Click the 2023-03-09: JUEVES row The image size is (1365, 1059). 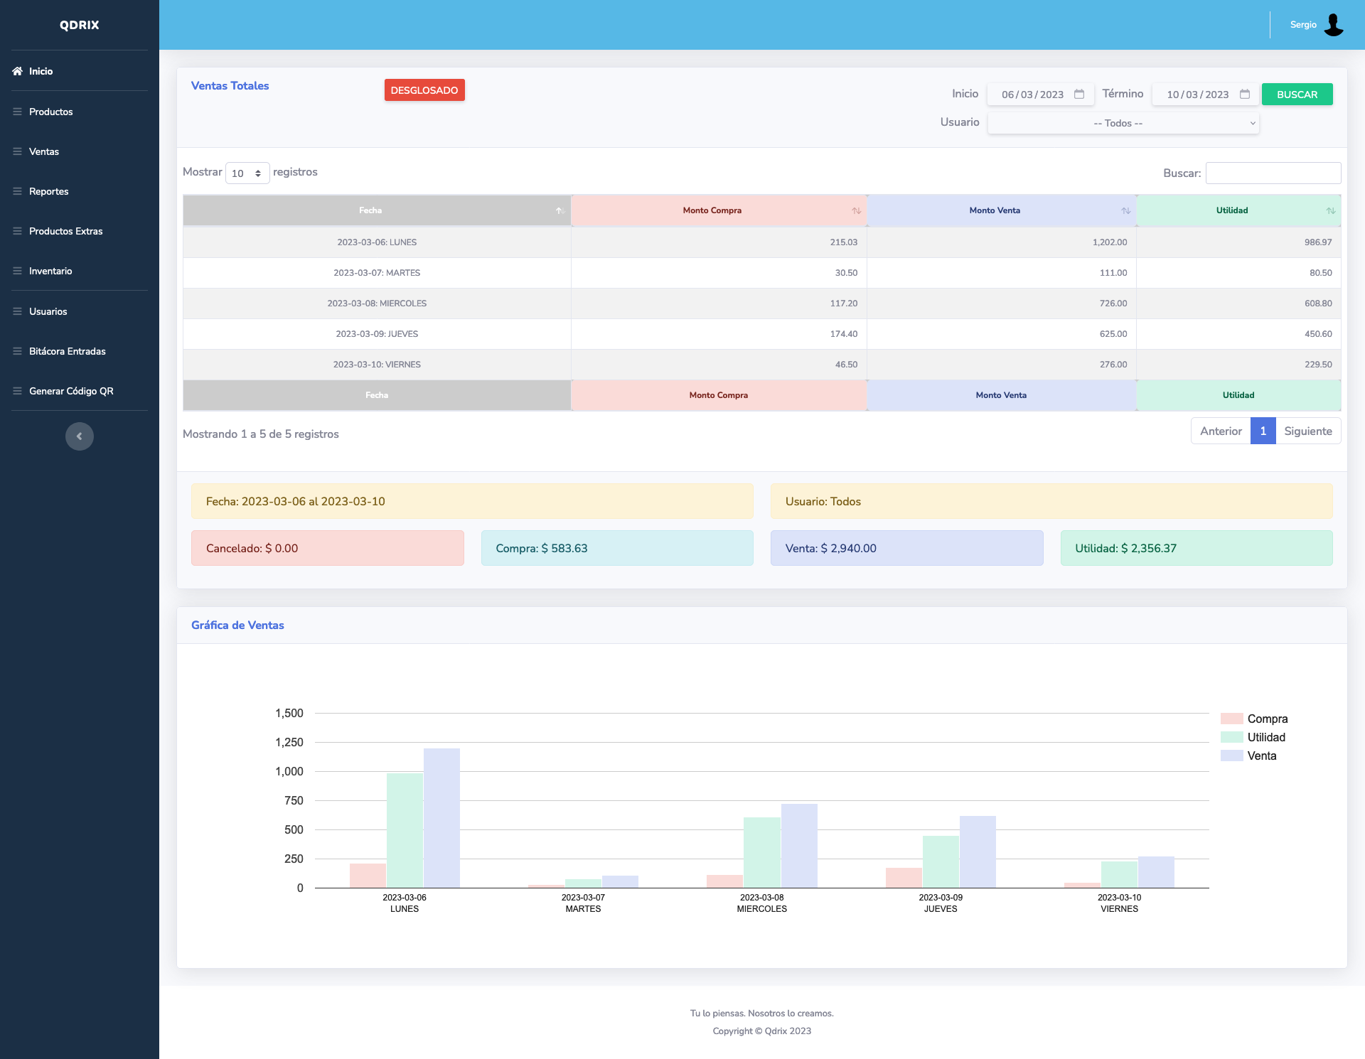[x=762, y=334]
